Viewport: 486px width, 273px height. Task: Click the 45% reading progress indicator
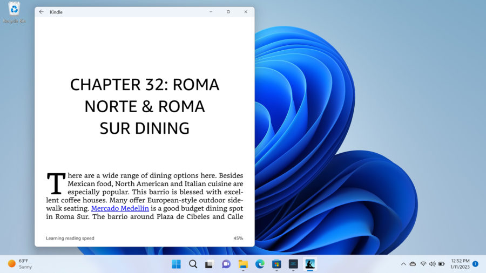point(238,238)
